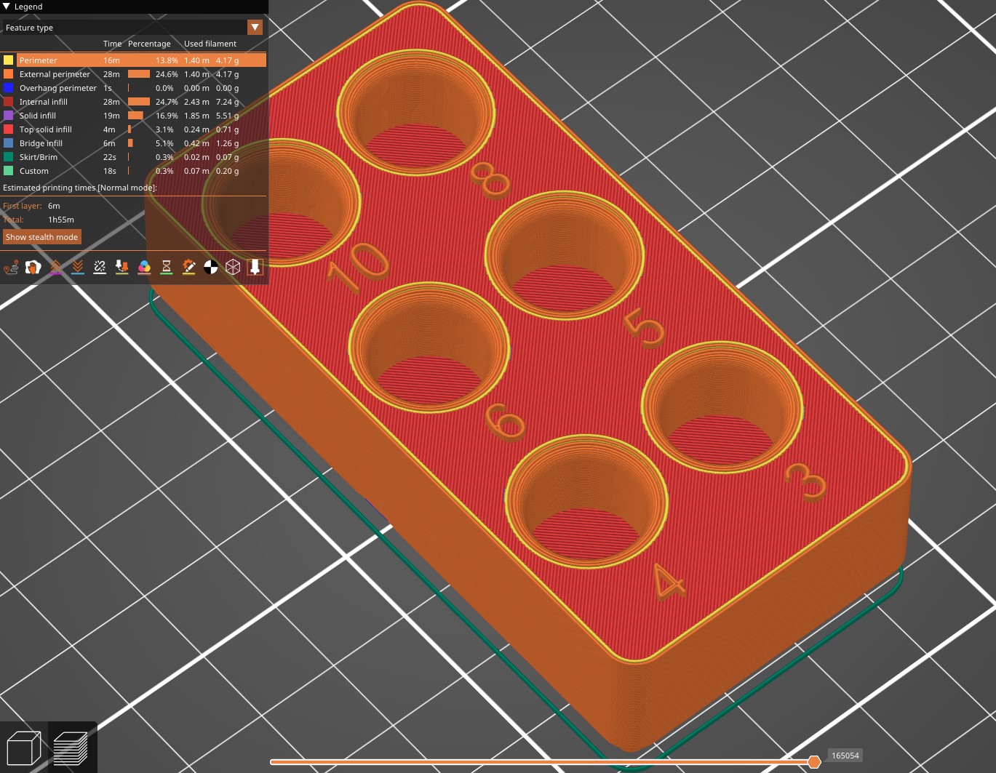Toggle deretractions visibility icon
996x773 pixels.
click(x=78, y=268)
